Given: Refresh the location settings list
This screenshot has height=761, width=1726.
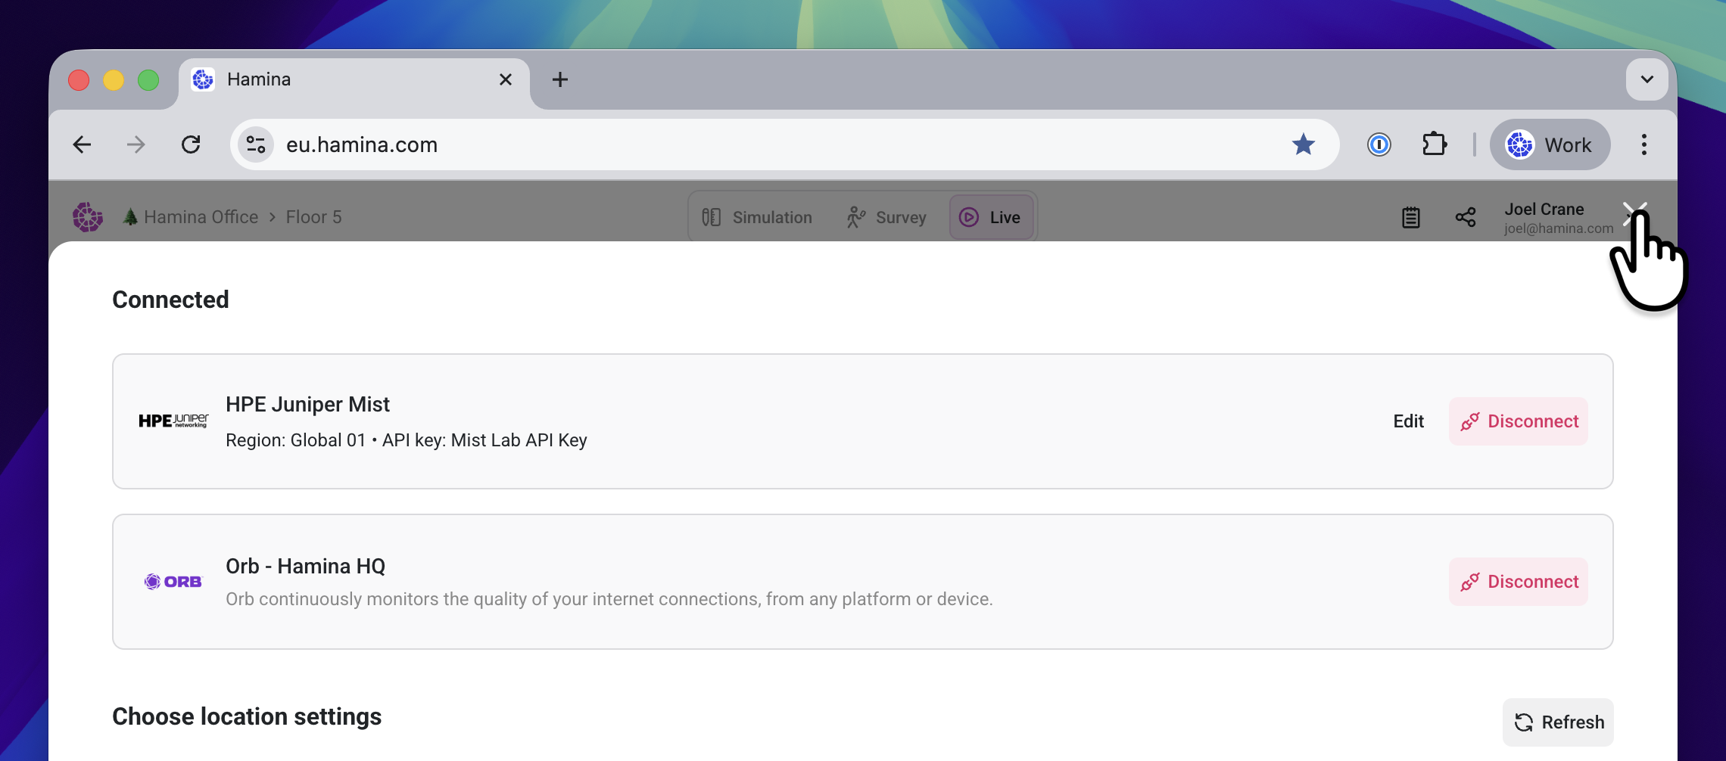Looking at the screenshot, I should point(1558,722).
